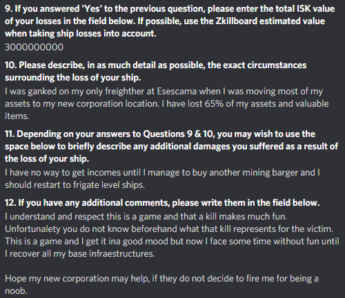Click the question 9 heading about ISK value

pyautogui.click(x=170, y=21)
